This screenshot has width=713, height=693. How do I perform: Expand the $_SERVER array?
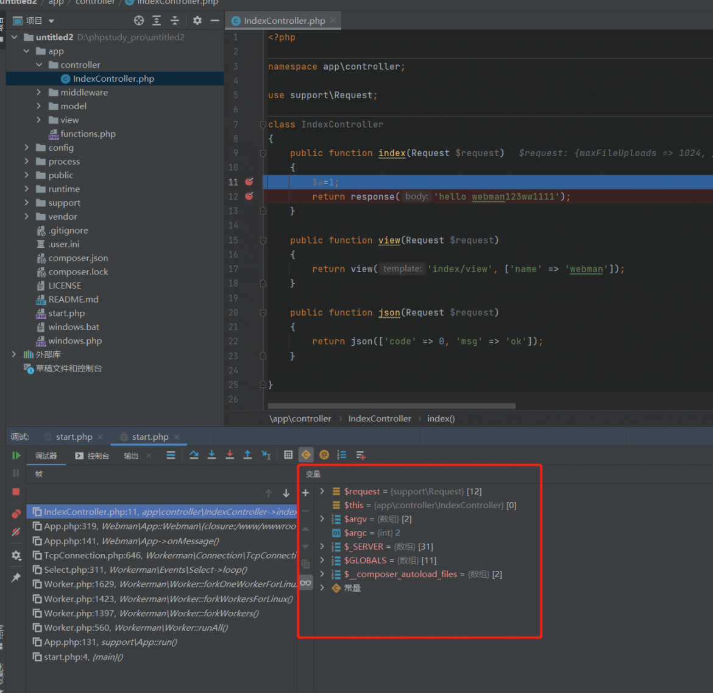click(322, 546)
